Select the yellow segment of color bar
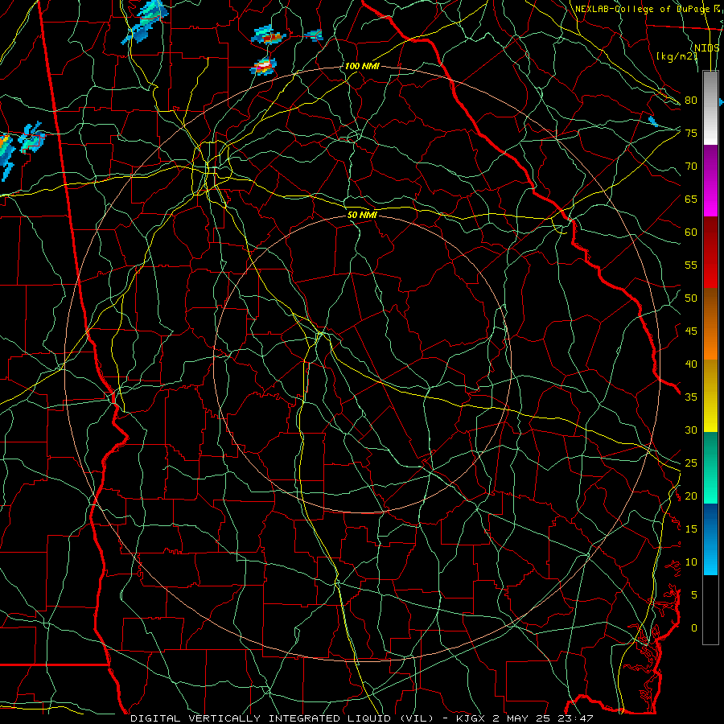The height and width of the screenshot is (724, 724). 710,396
